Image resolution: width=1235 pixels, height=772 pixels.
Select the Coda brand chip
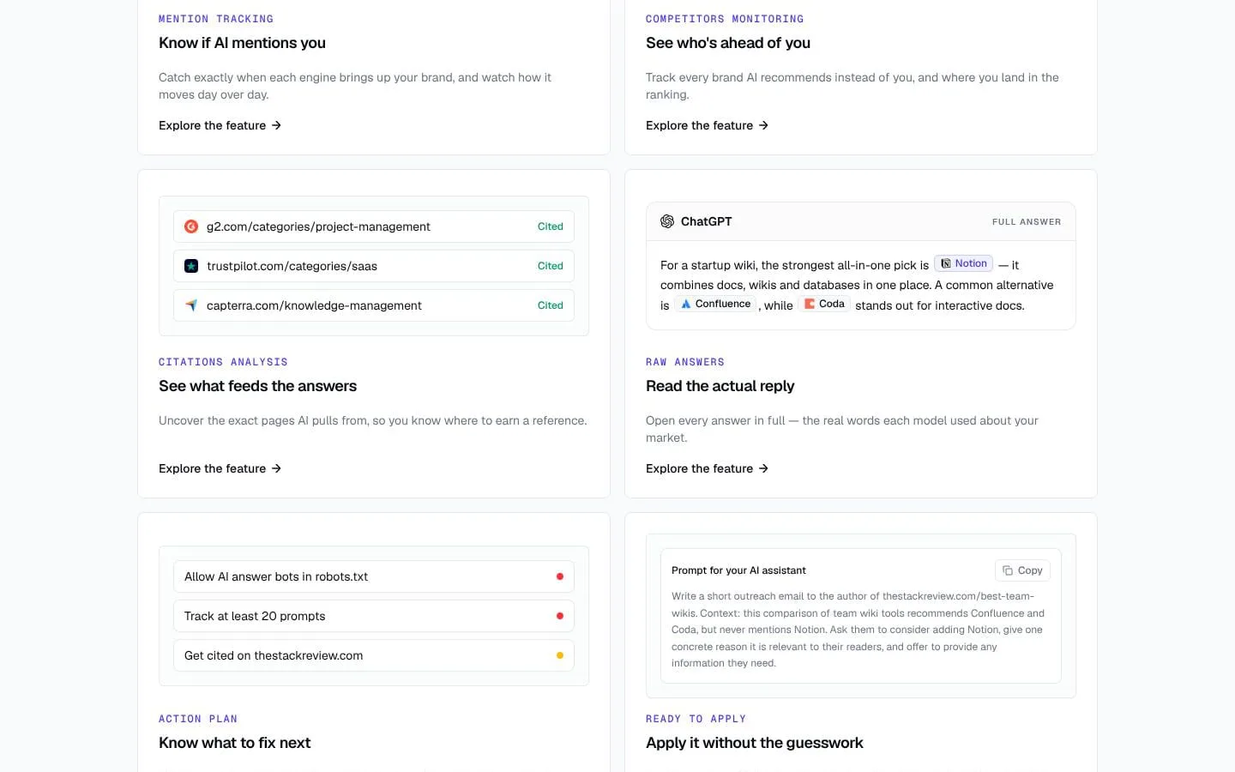point(824,304)
